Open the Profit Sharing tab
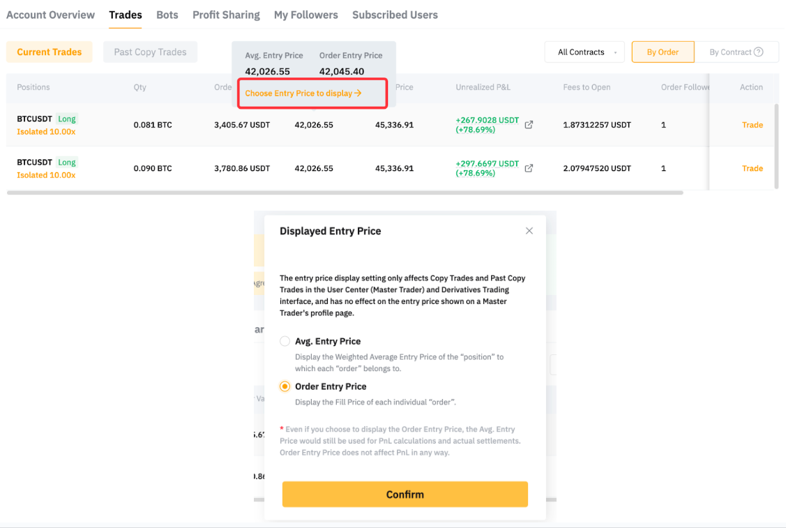 (x=226, y=15)
